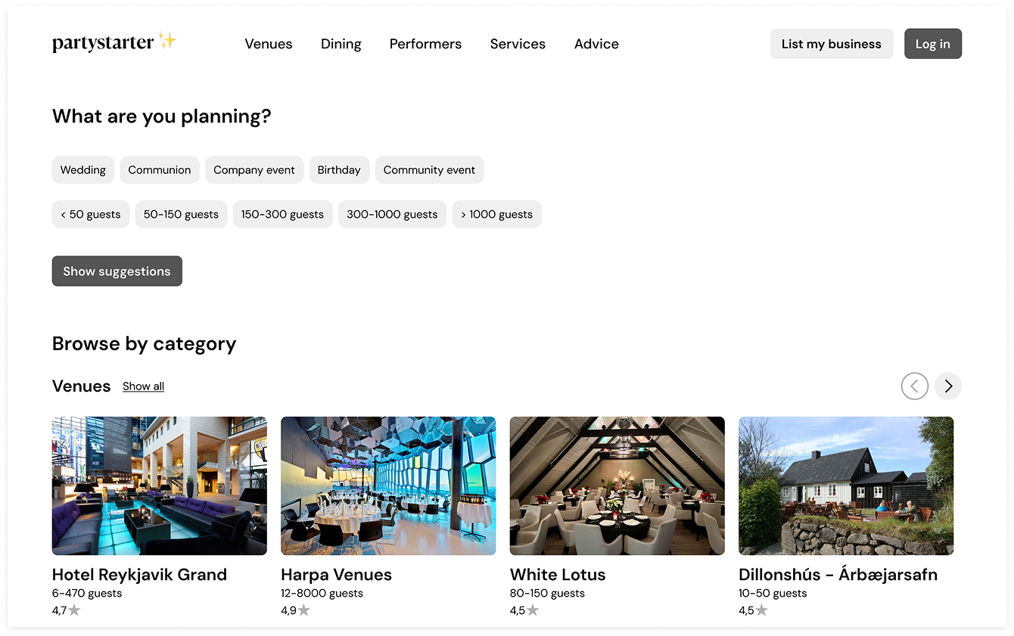Select the 50-150 guests filter
The height and width of the screenshot is (636, 1014).
point(181,214)
